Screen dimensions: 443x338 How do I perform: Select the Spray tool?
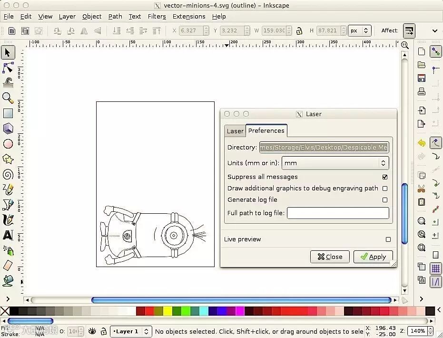8,250
